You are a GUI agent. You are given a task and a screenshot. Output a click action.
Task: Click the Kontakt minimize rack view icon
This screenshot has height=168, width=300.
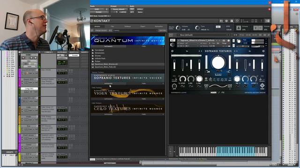[x=237, y=21]
